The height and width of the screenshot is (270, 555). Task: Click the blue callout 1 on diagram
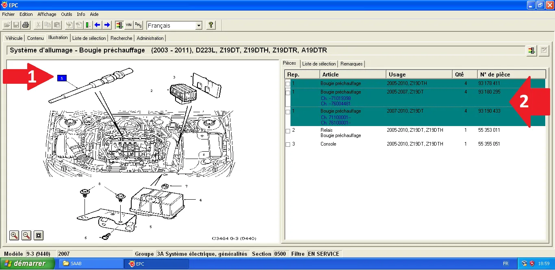click(62, 78)
